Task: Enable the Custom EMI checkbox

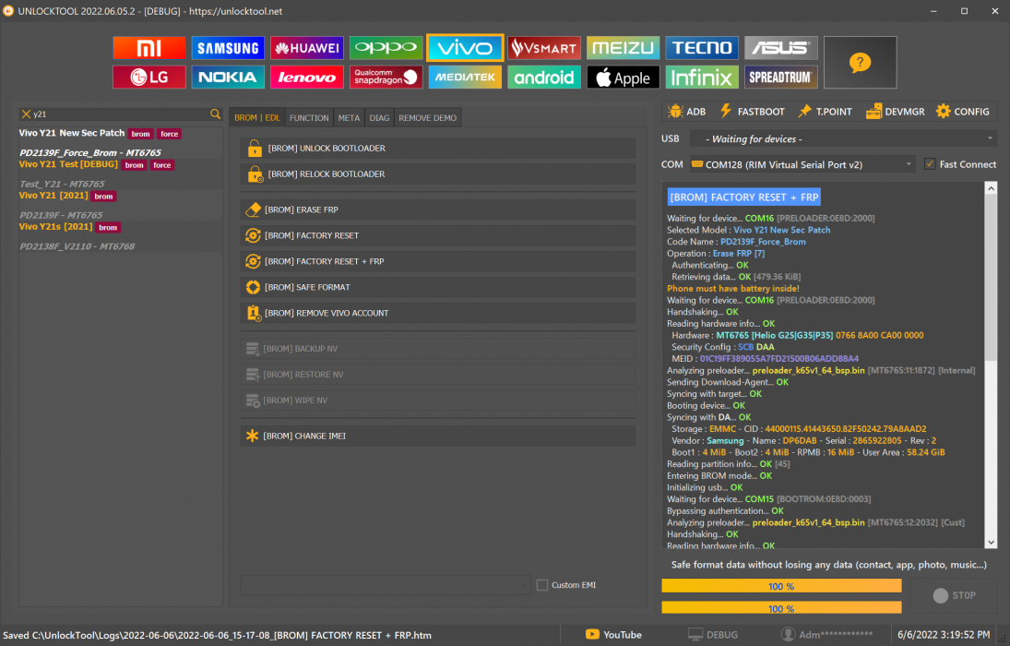Action: (x=542, y=585)
